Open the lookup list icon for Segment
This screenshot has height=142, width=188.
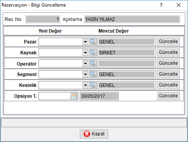pyautogui.click(x=93, y=74)
